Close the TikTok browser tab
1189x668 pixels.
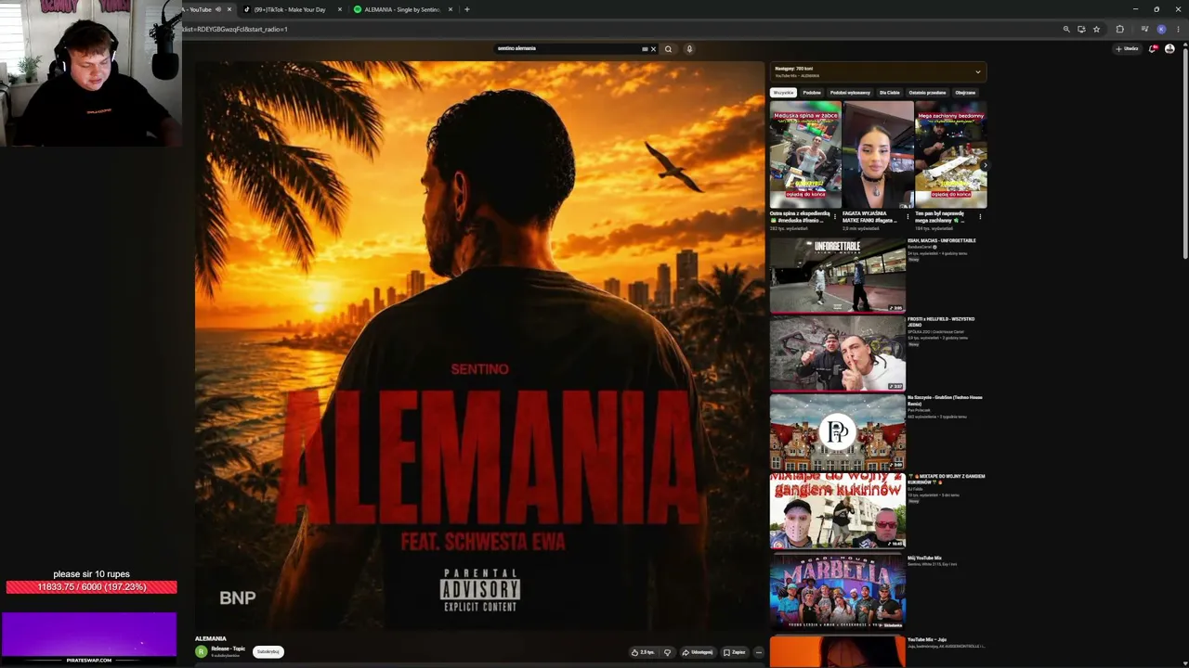[340, 9]
